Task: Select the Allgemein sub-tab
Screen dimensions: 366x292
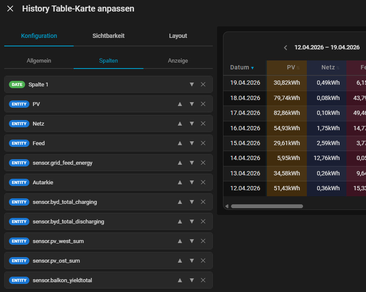Action: (39, 60)
